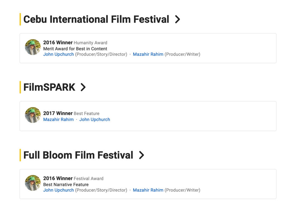Visit John Upchurch's link under Best Narrative Feature

[58, 190]
